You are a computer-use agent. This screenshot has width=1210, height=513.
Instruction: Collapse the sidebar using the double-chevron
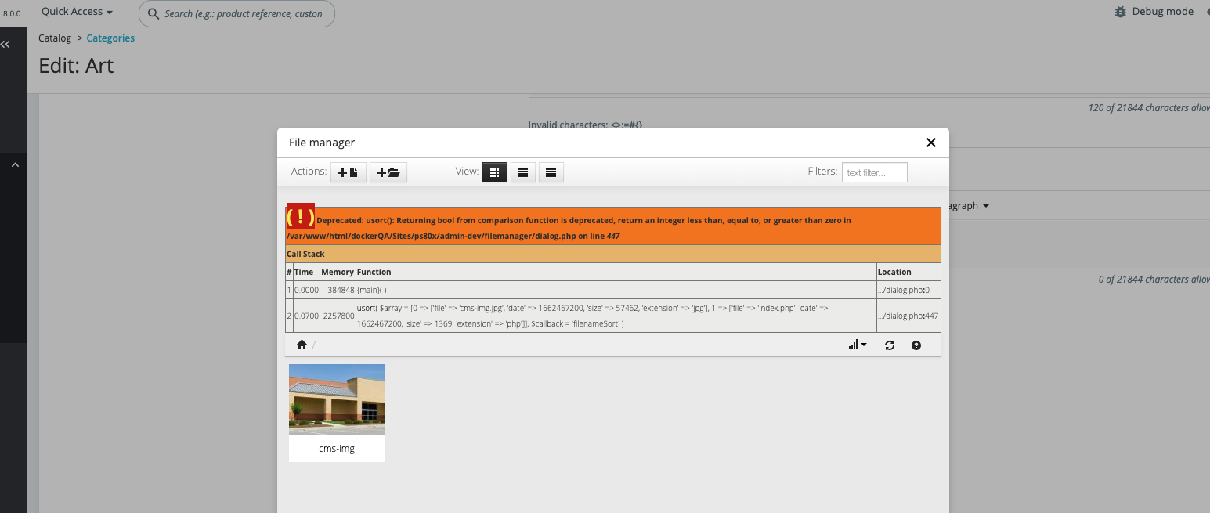[x=5, y=43]
